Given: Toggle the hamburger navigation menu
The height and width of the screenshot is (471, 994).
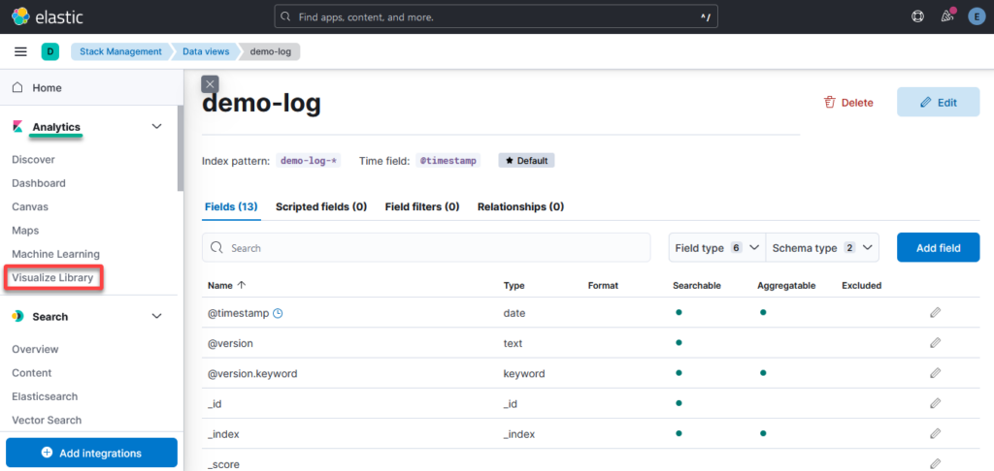Looking at the screenshot, I should click(20, 51).
